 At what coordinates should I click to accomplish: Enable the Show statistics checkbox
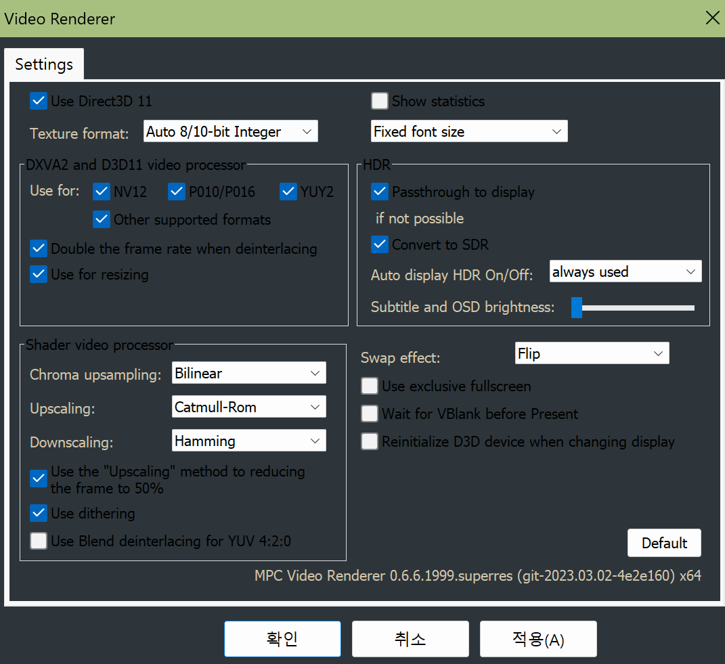tap(380, 102)
